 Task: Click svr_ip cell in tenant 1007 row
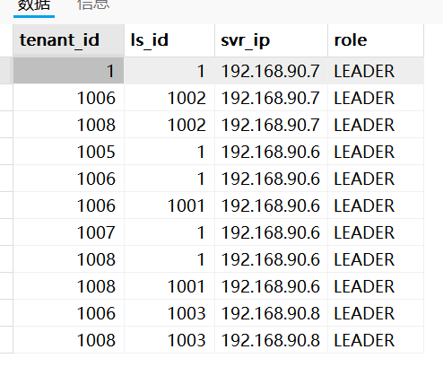[x=271, y=232]
